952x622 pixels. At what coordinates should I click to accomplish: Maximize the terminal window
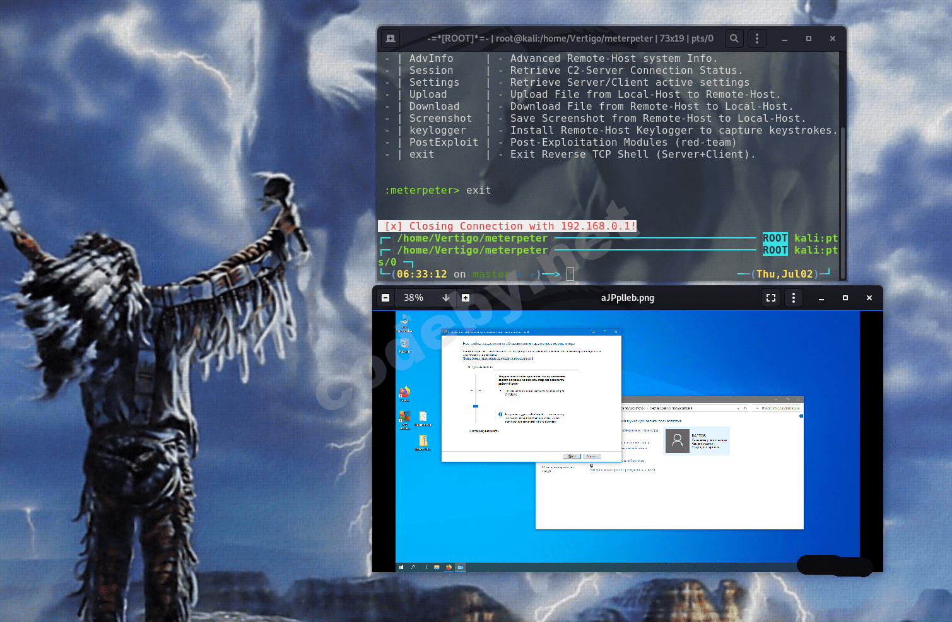809,38
